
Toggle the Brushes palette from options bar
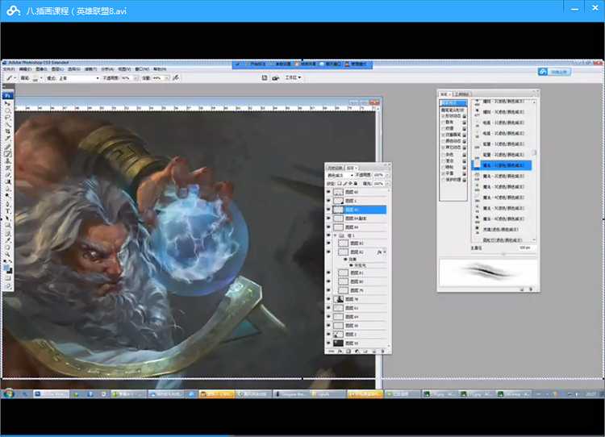click(x=265, y=78)
